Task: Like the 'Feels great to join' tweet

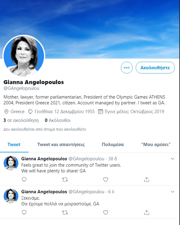Action: click(x=106, y=180)
